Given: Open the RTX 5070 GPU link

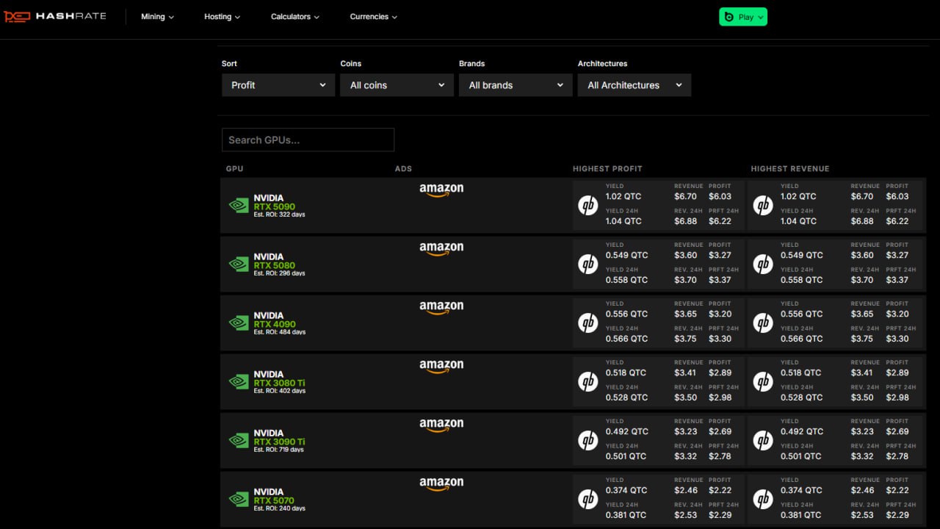Looking at the screenshot, I should click(274, 500).
